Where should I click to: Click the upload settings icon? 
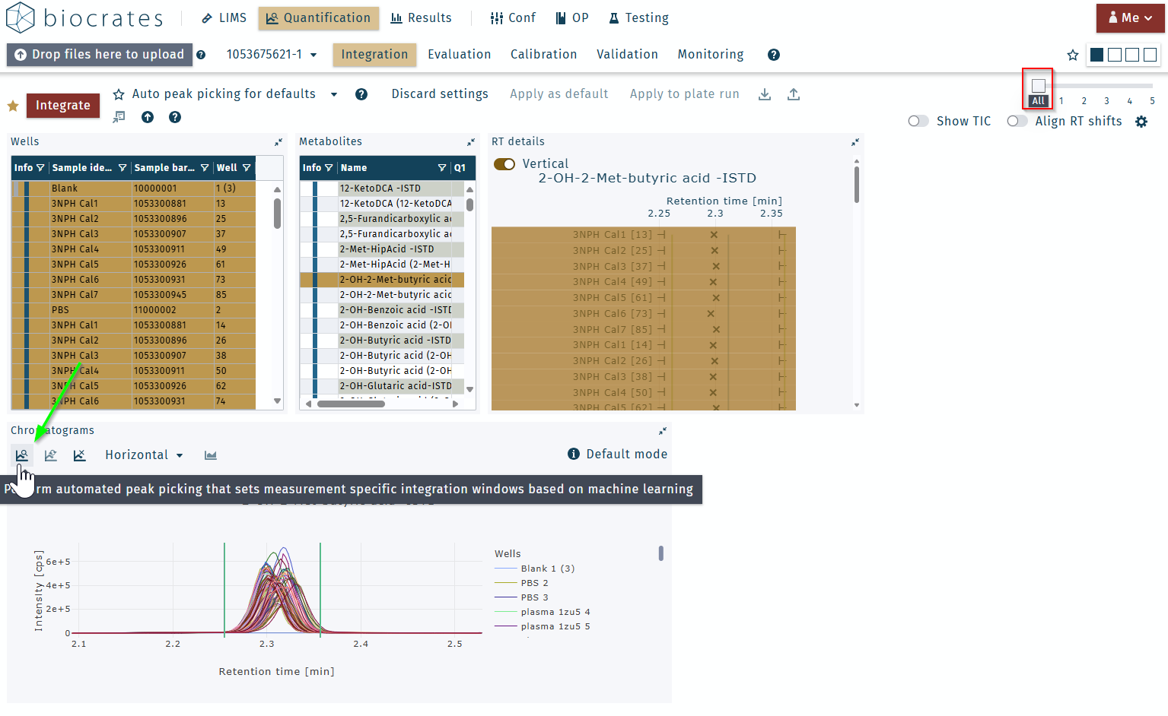794,94
